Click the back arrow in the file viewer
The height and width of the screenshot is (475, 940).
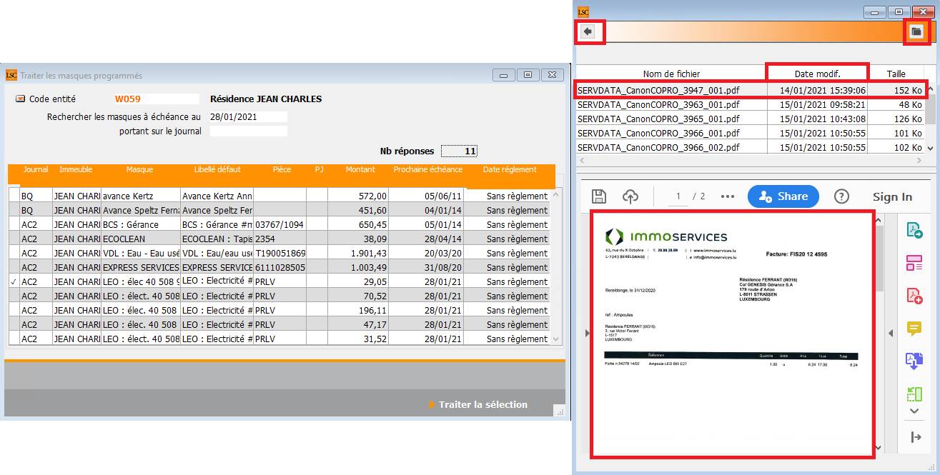[588, 32]
